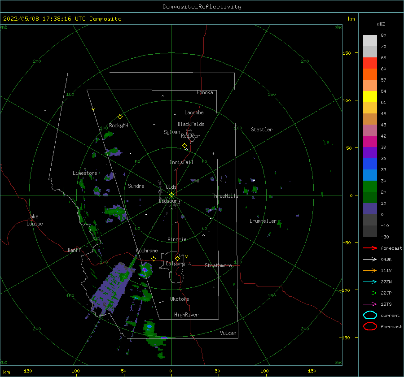The image size is (404, 377).
Task: Click the cyan current ellipse symbol
Action: pos(370,315)
